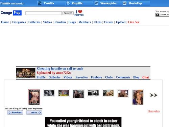This screenshot has width=169, height=127.
Task: Open the uploader's Blog tab
Action: (x=136, y=77)
